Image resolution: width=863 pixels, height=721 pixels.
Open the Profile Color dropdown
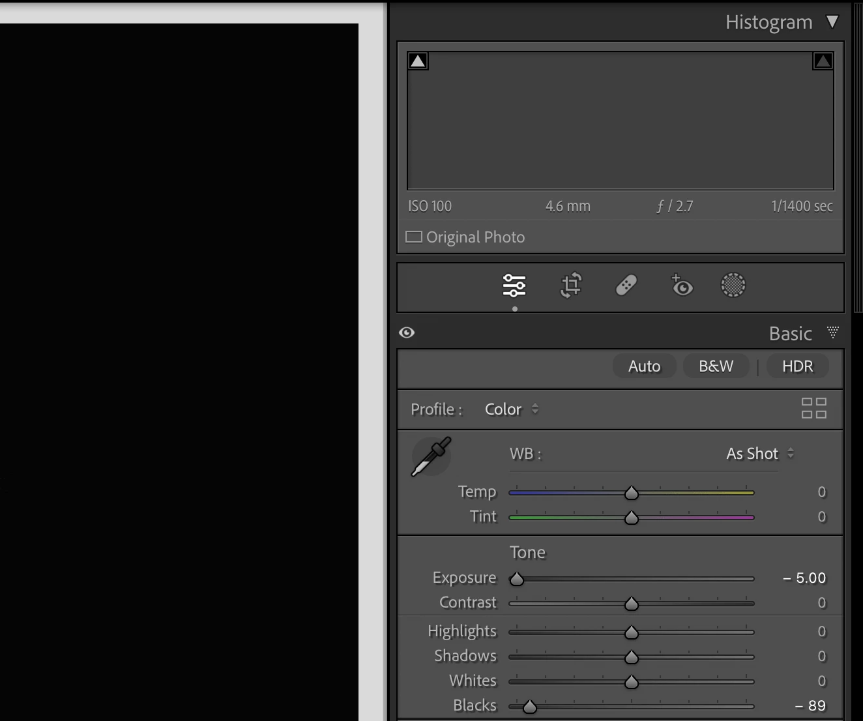(x=512, y=409)
